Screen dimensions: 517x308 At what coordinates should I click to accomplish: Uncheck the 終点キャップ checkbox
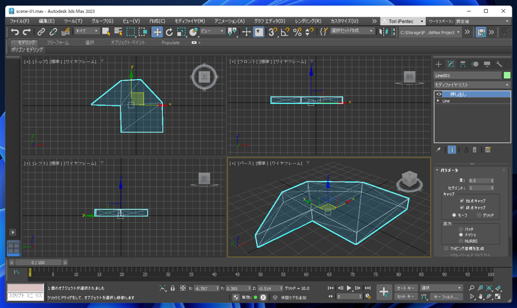tap(462, 207)
